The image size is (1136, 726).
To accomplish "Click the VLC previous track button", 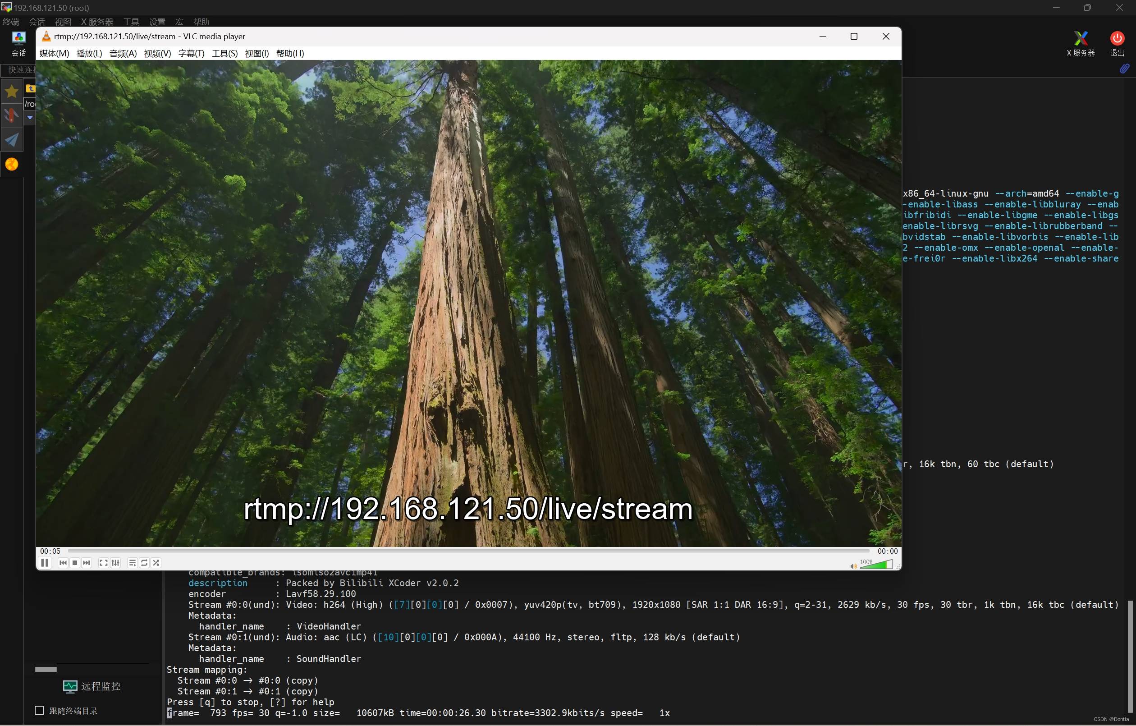I will tap(63, 563).
